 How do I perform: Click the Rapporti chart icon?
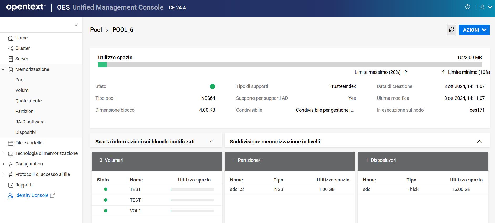11,185
